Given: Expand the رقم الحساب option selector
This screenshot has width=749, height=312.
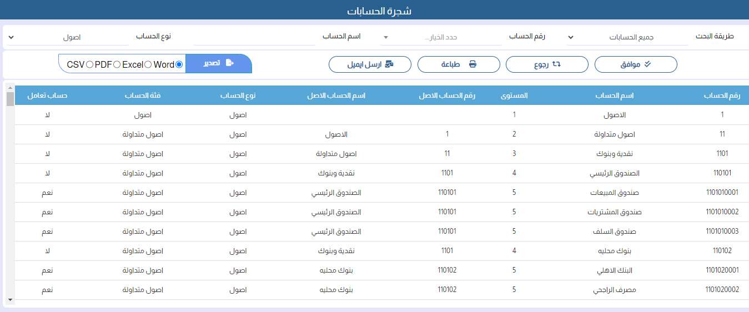Looking at the screenshot, I should (x=441, y=37).
